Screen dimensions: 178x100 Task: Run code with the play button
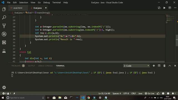coord(164,8)
